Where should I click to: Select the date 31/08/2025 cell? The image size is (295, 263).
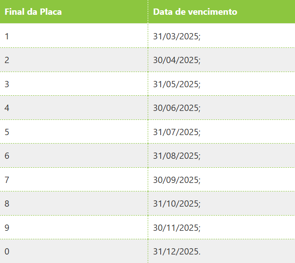tap(222, 156)
